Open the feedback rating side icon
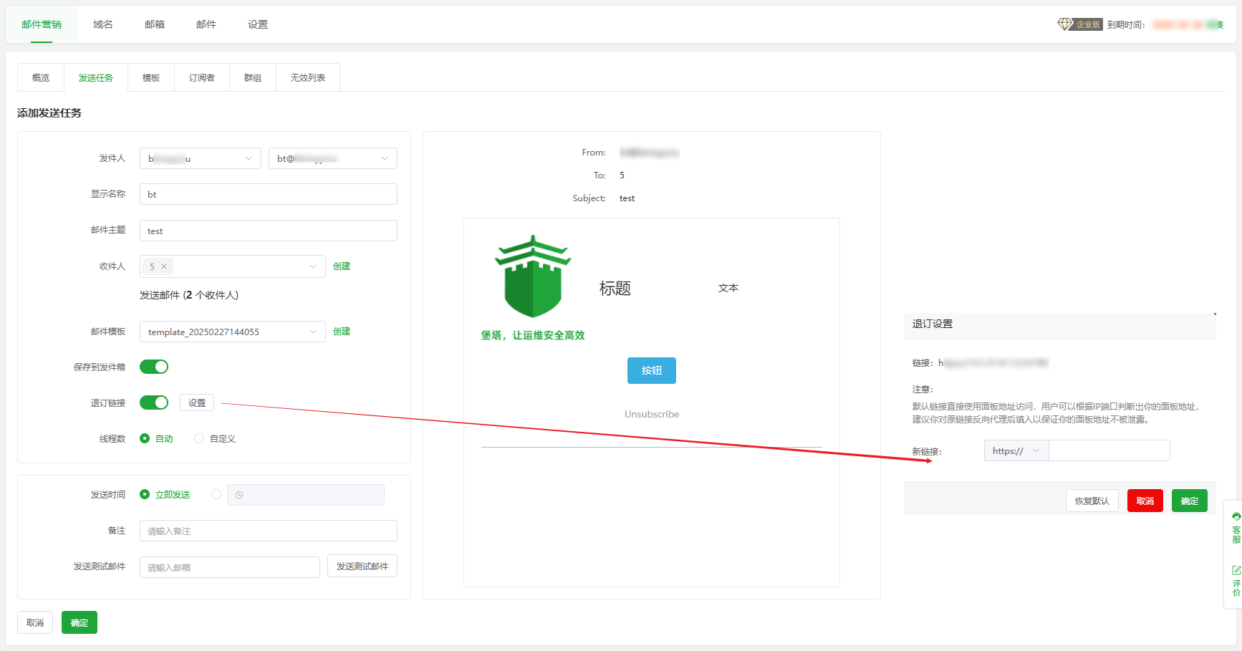1242x651 pixels. pyautogui.click(x=1236, y=581)
